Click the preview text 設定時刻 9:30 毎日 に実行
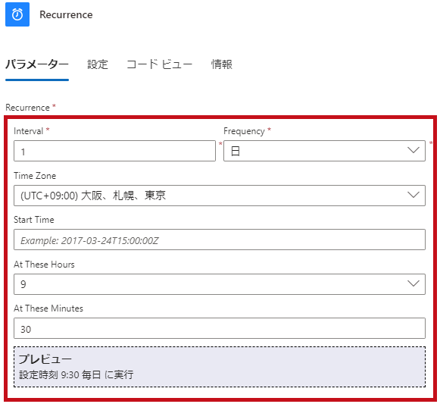The height and width of the screenshot is (404, 440). [76, 374]
